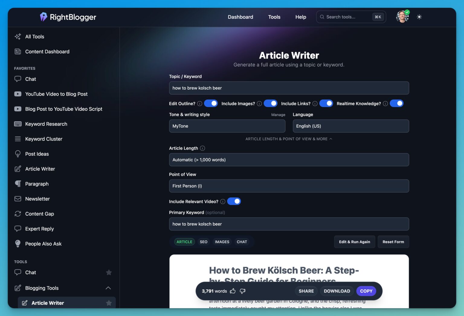This screenshot has height=316, width=464.
Task: Disable the Include Images toggle
Action: (x=270, y=103)
